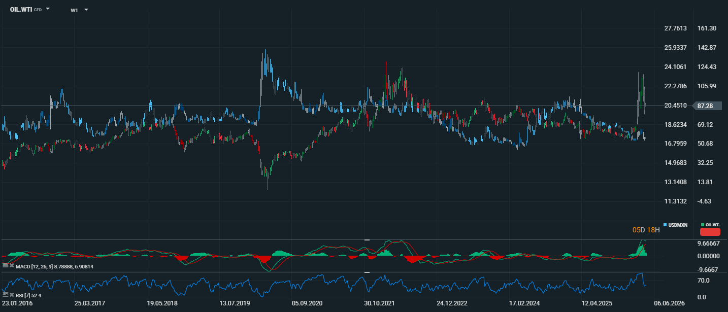Click the 05D 18H candle countdown timer
This screenshot has height=312, width=728.
tap(646, 230)
